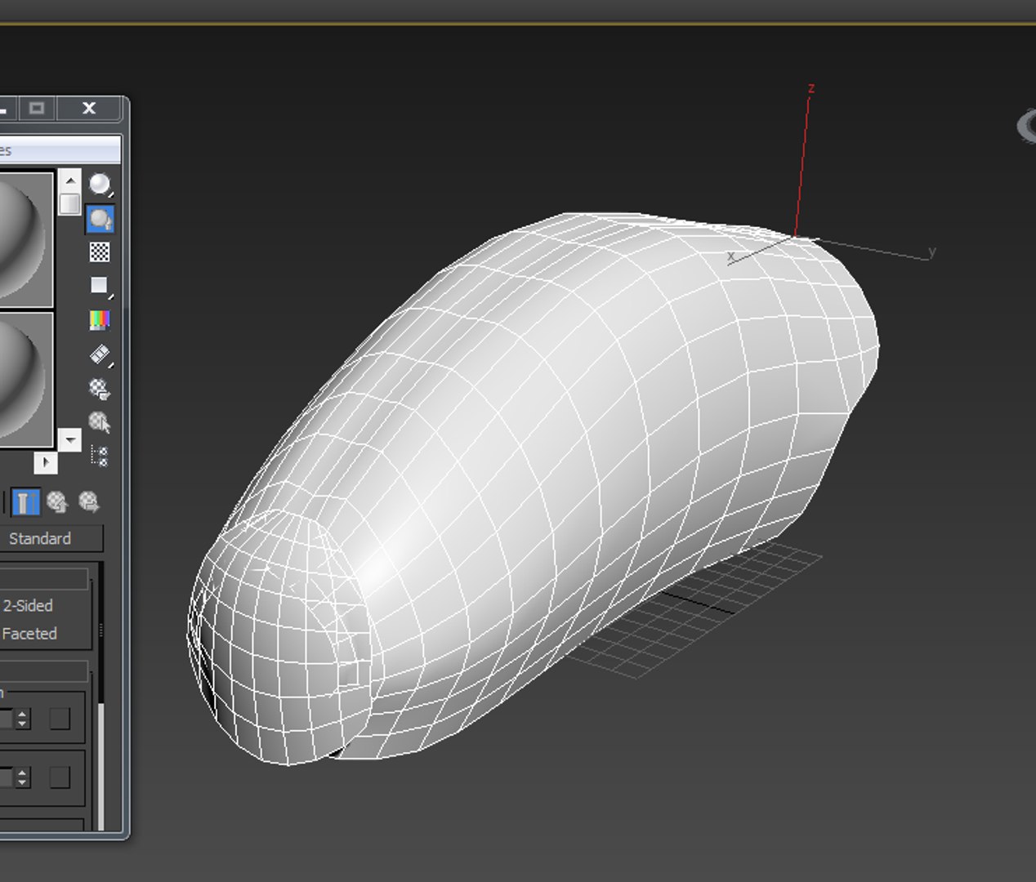
Task: Open the Material/Map Navigator icon
Action: pos(100,456)
